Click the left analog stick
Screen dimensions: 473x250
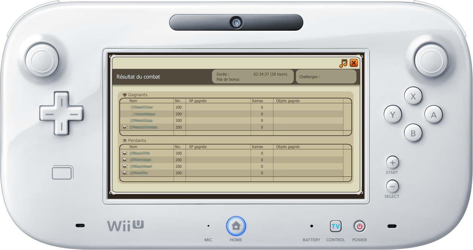tap(42, 60)
